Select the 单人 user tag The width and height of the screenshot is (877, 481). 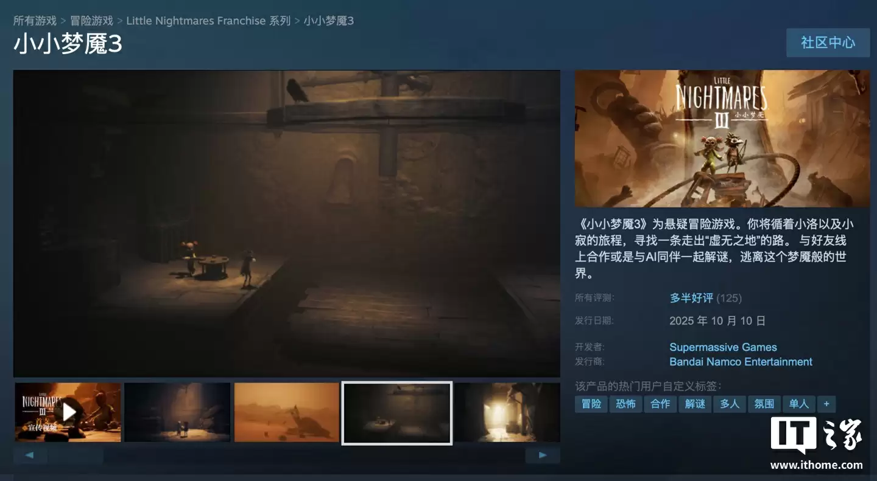798,404
